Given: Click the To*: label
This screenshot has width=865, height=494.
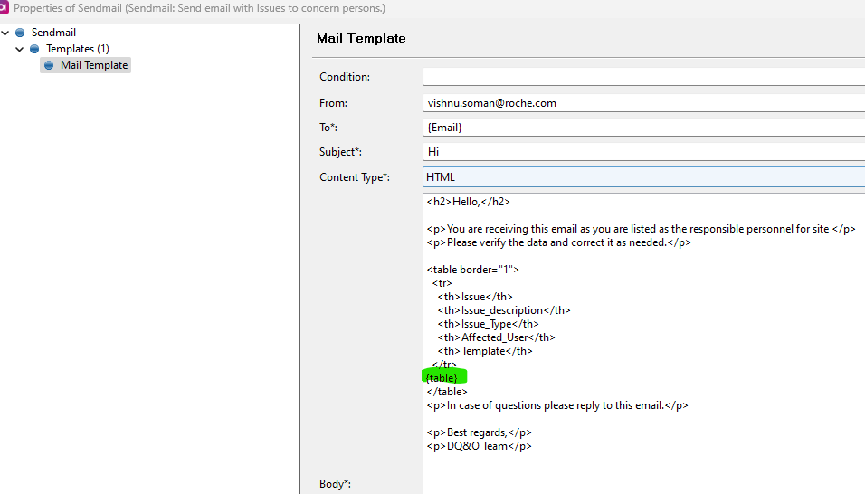Looking at the screenshot, I should tap(328, 128).
